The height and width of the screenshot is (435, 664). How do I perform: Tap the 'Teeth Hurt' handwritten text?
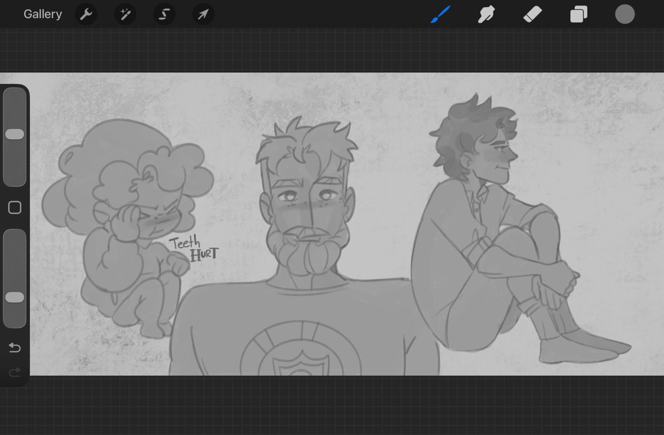pos(194,248)
